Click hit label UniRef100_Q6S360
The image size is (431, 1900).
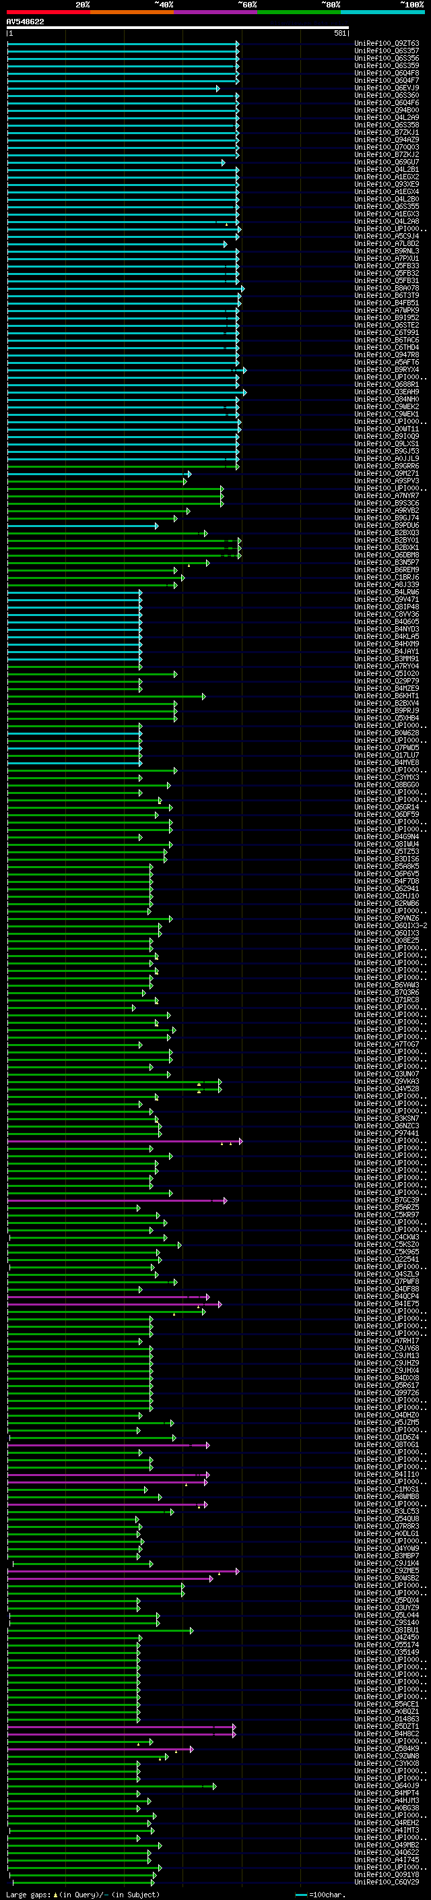click(387, 95)
